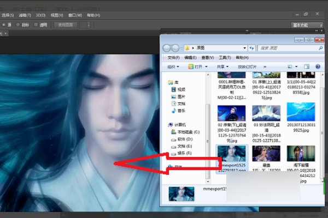The height and width of the screenshot is (218, 328).
Task: Open the 视图(V) menu in Photoshop
Action: pos(57,15)
